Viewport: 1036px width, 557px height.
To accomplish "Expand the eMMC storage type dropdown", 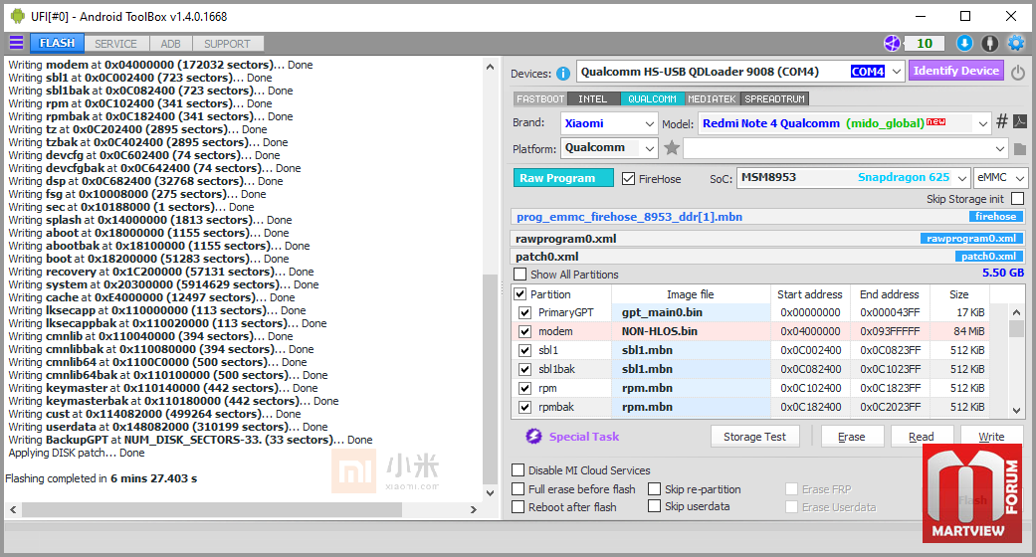I will (1000, 178).
